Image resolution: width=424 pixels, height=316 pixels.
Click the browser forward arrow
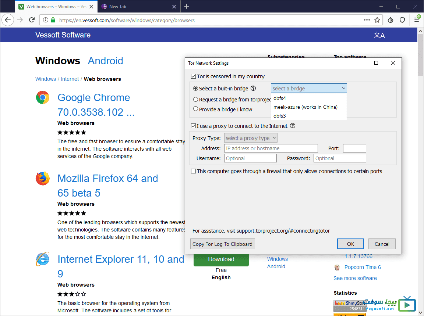(20, 20)
